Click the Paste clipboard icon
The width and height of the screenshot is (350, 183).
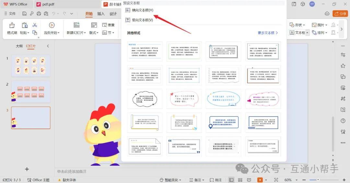25,25
